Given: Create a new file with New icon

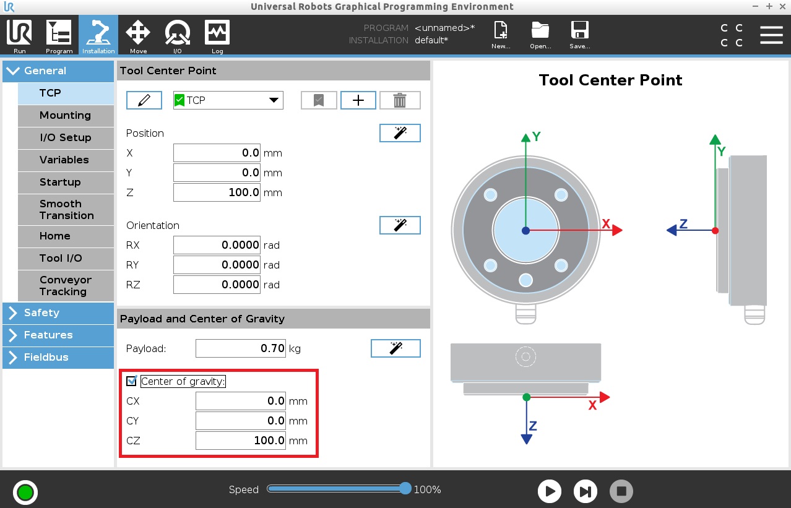Looking at the screenshot, I should (x=501, y=35).
